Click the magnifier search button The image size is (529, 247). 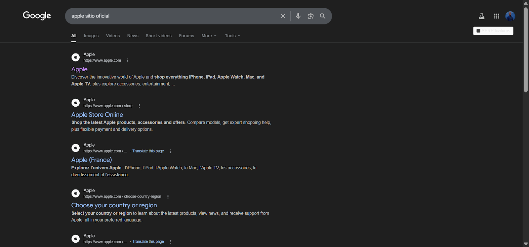pyautogui.click(x=323, y=16)
